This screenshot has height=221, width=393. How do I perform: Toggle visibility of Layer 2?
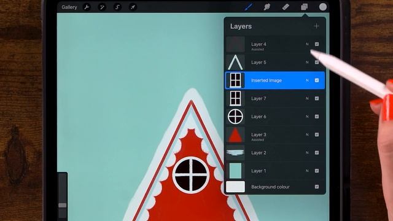tap(317, 153)
